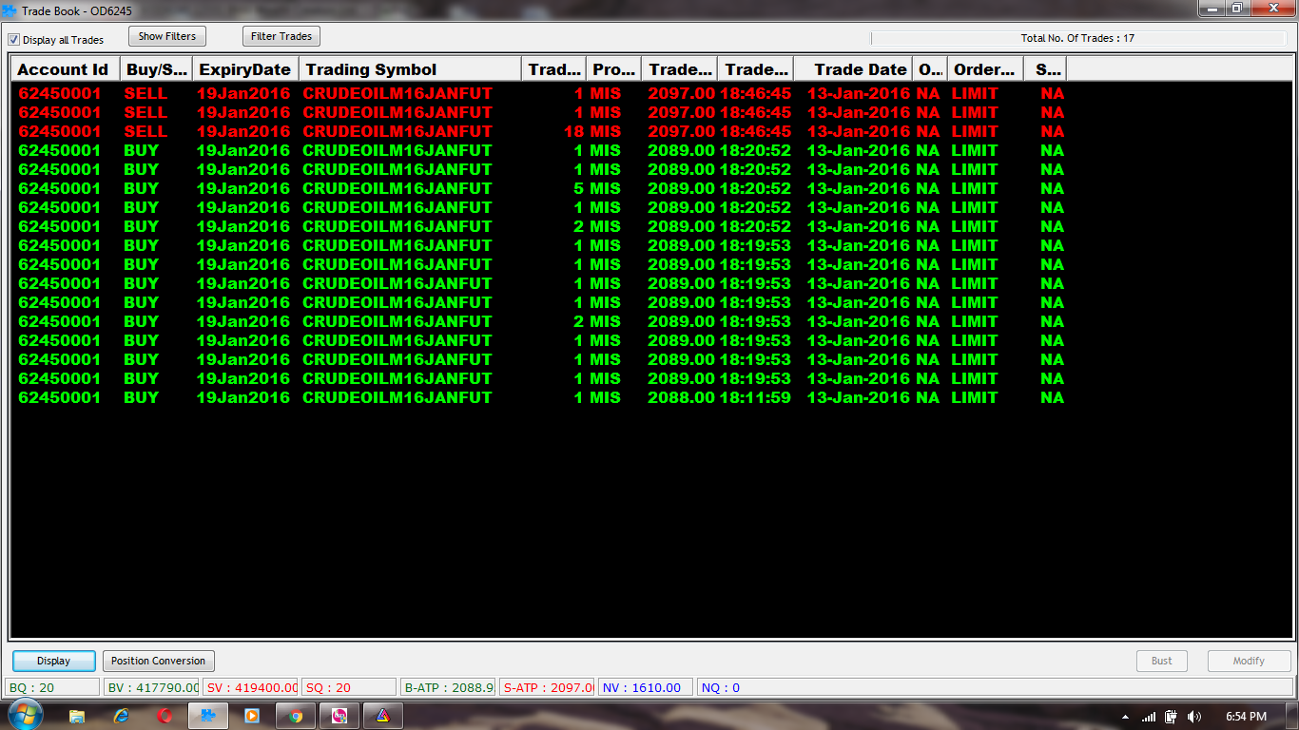Click the volume speaker icon in system tray
Viewport: 1299px width, 730px height.
click(x=1194, y=717)
